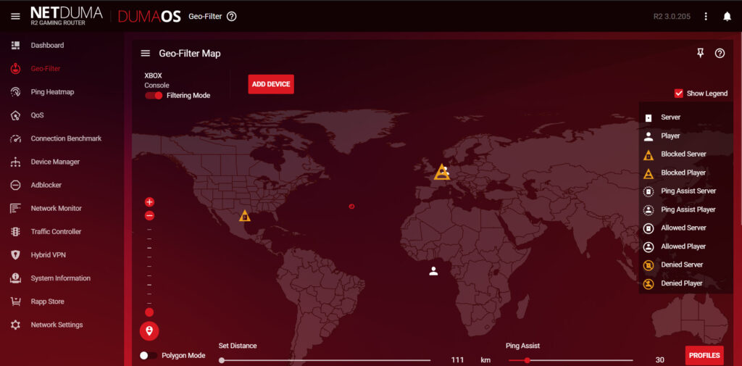Select the blocked player marker over Europe
The height and width of the screenshot is (366, 742).
click(x=442, y=172)
